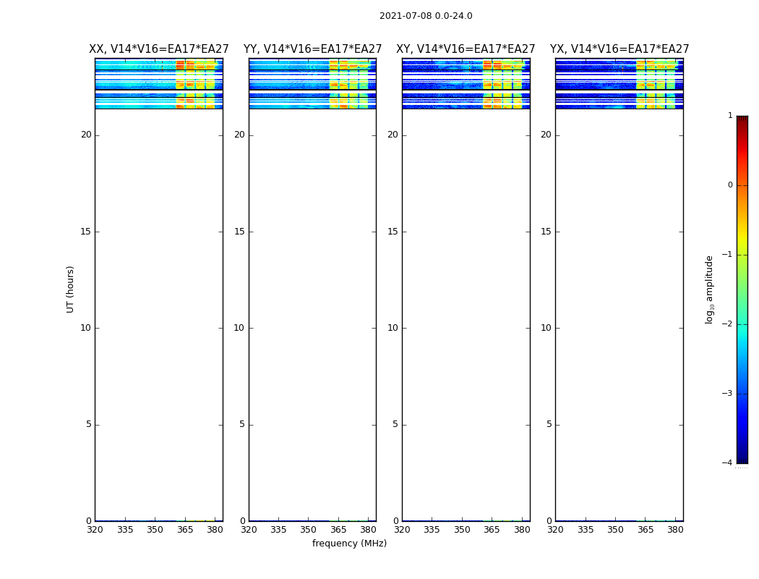Click the colorbar tick label "1"
Screen dimensions: 759x579
(730, 115)
